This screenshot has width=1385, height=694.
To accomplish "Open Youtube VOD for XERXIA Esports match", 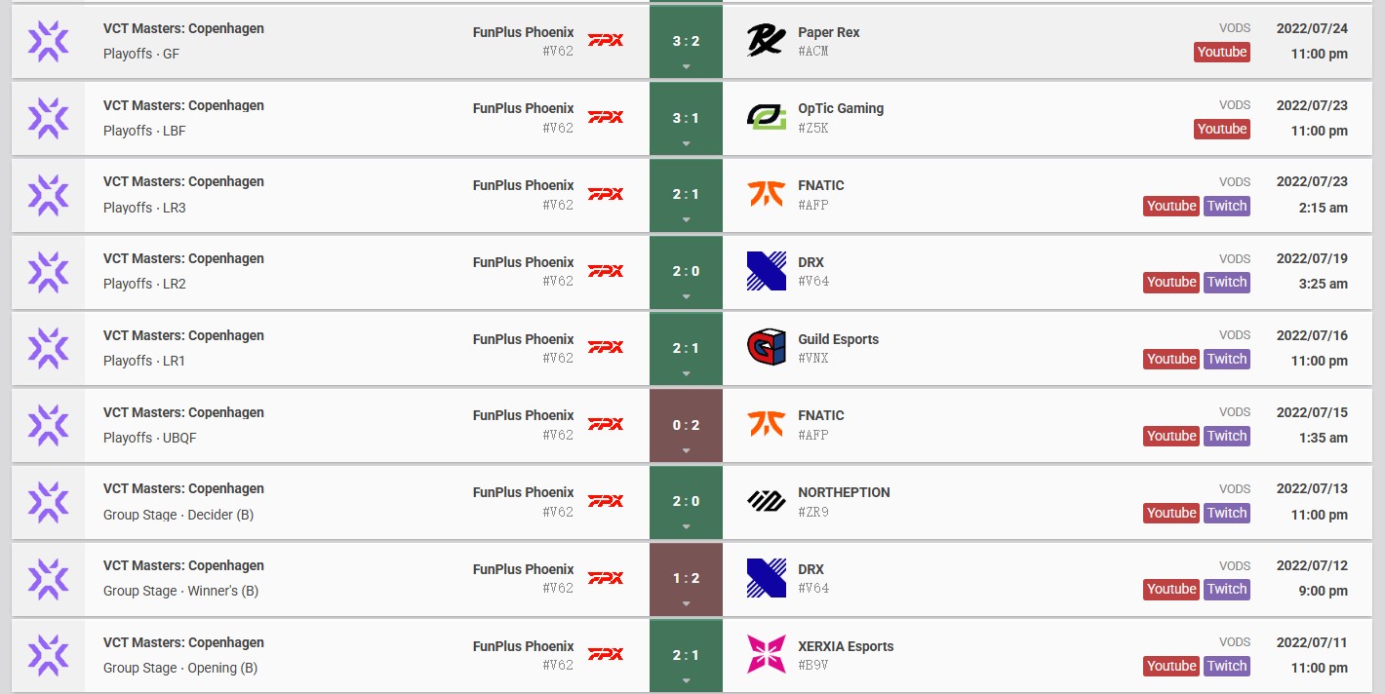I will click(1171, 666).
